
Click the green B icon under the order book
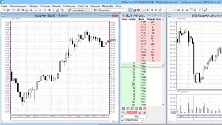tap(128, 108)
